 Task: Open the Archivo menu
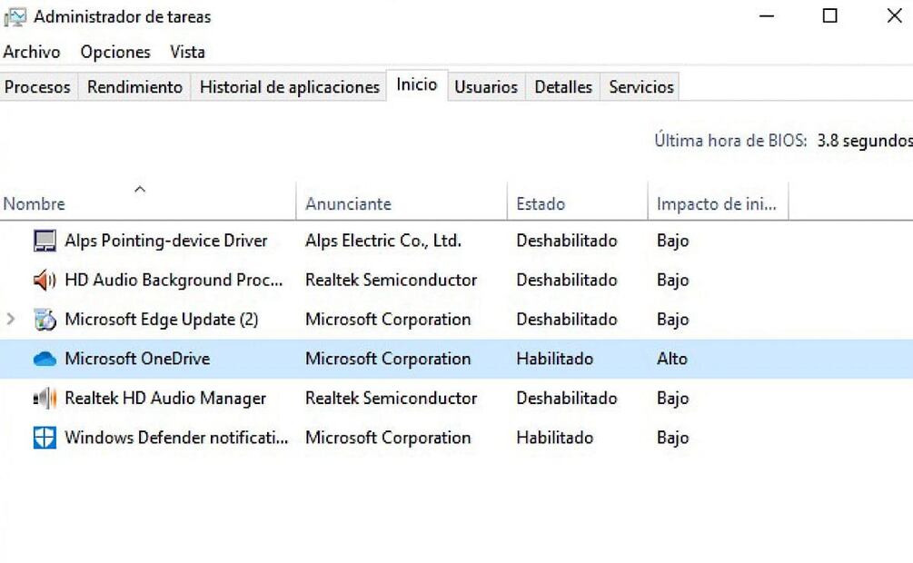32,52
